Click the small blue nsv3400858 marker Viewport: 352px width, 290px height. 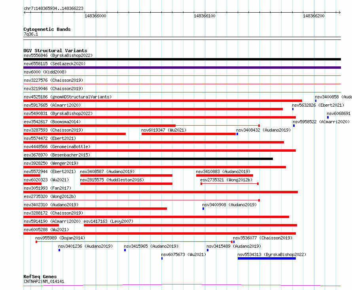tap(316, 101)
